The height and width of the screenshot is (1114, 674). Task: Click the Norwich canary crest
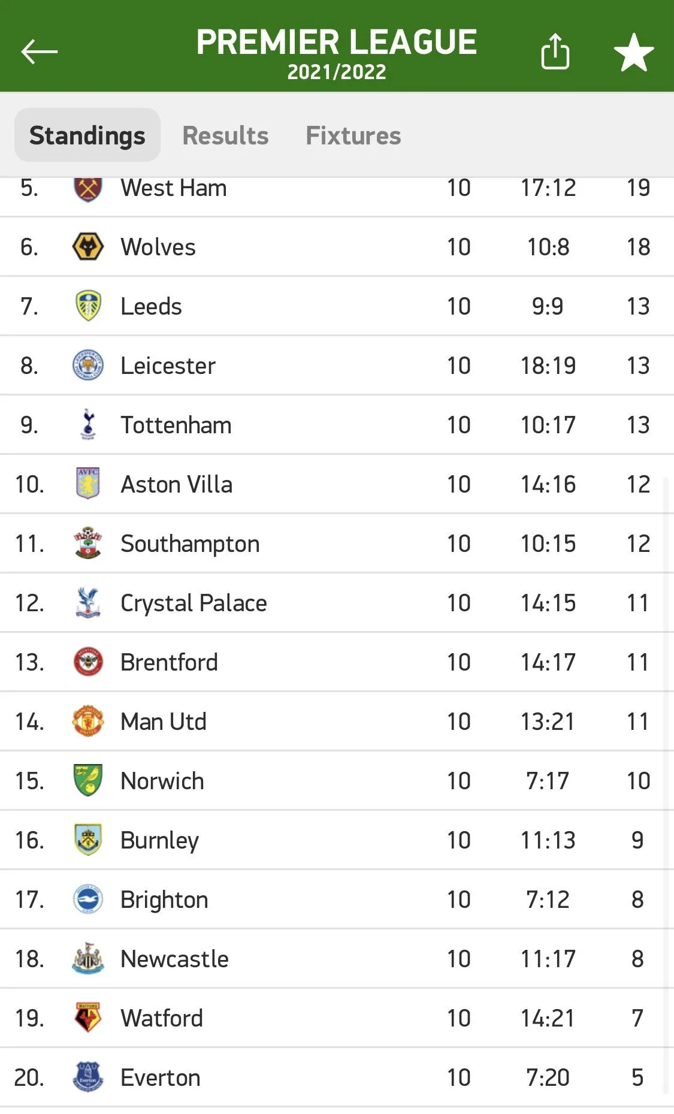tap(88, 780)
